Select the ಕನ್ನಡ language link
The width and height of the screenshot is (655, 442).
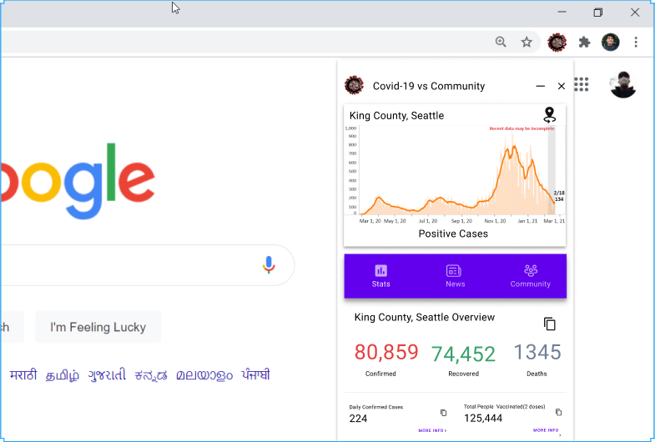tap(151, 375)
